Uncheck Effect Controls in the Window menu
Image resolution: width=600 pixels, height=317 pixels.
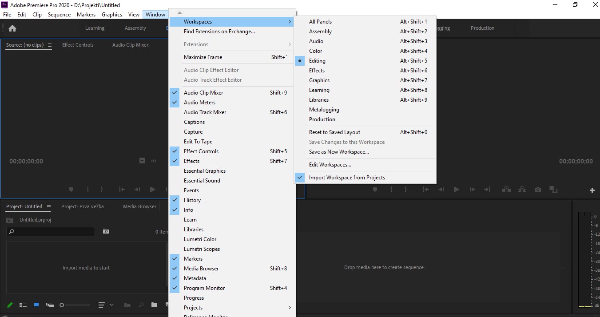[x=232, y=151]
